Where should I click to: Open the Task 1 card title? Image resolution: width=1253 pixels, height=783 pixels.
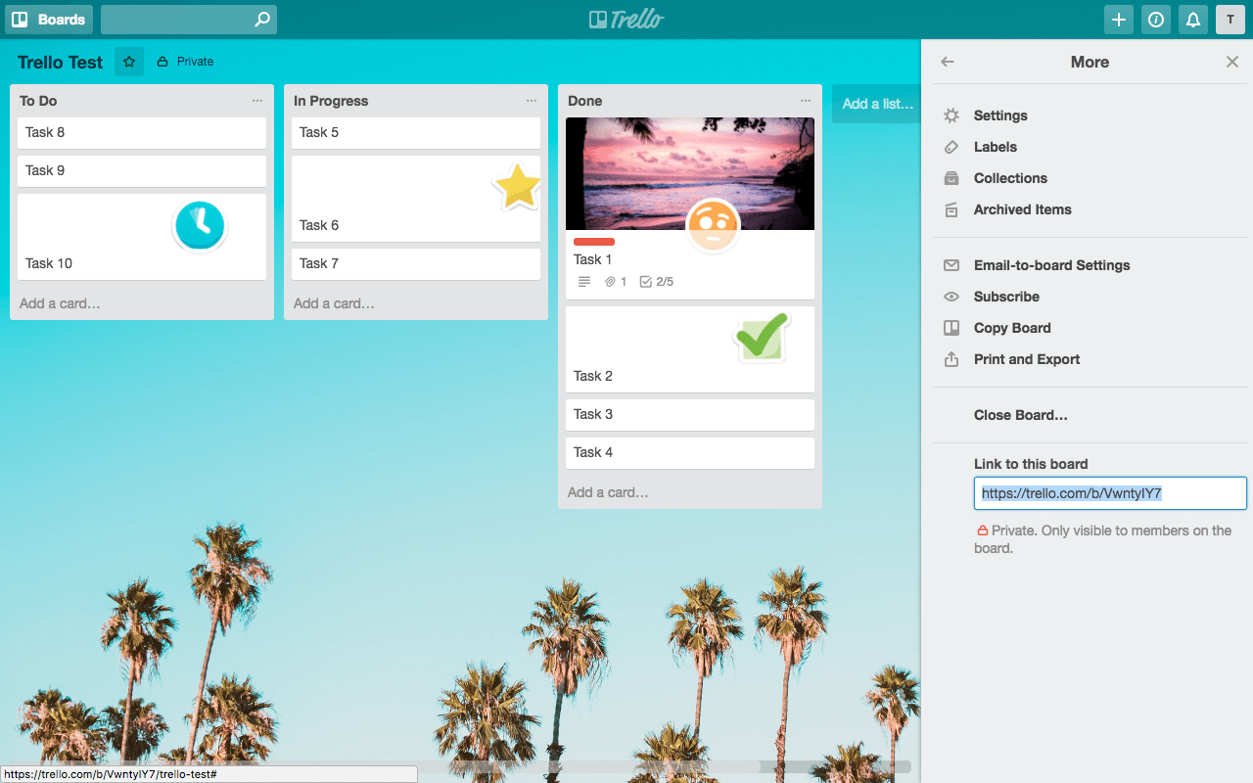(x=593, y=259)
